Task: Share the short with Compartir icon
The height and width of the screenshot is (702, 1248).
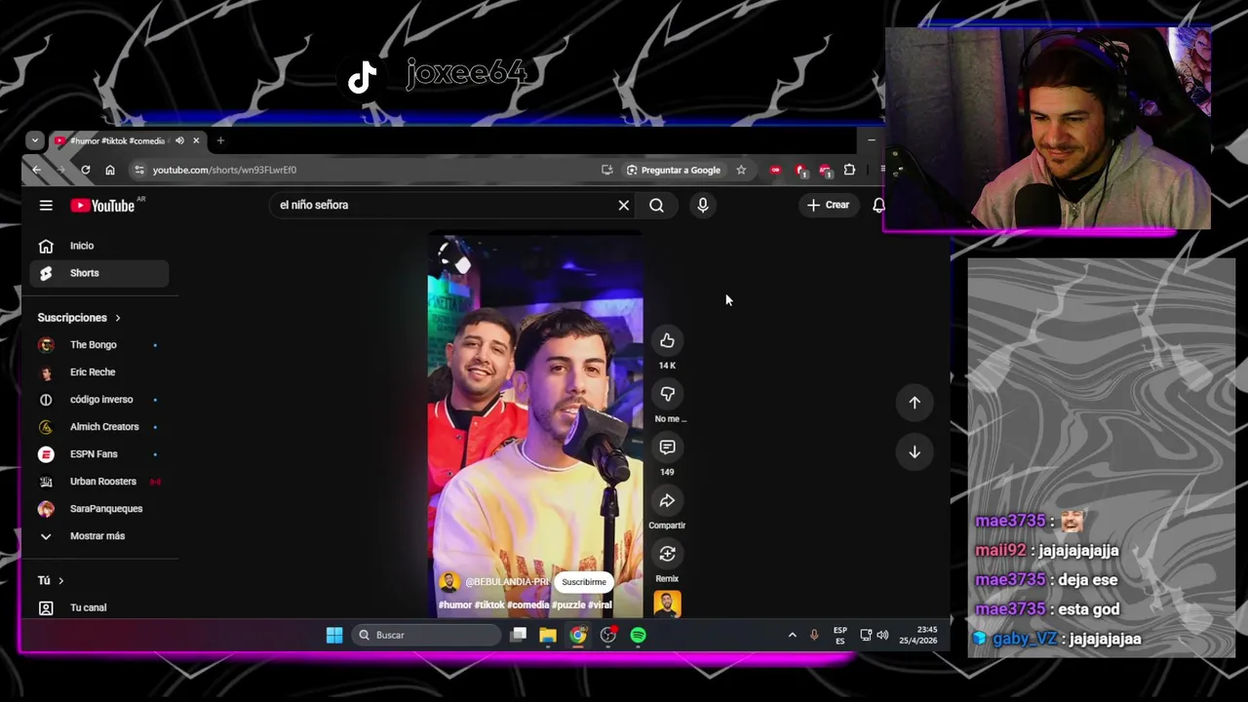Action: (x=667, y=500)
